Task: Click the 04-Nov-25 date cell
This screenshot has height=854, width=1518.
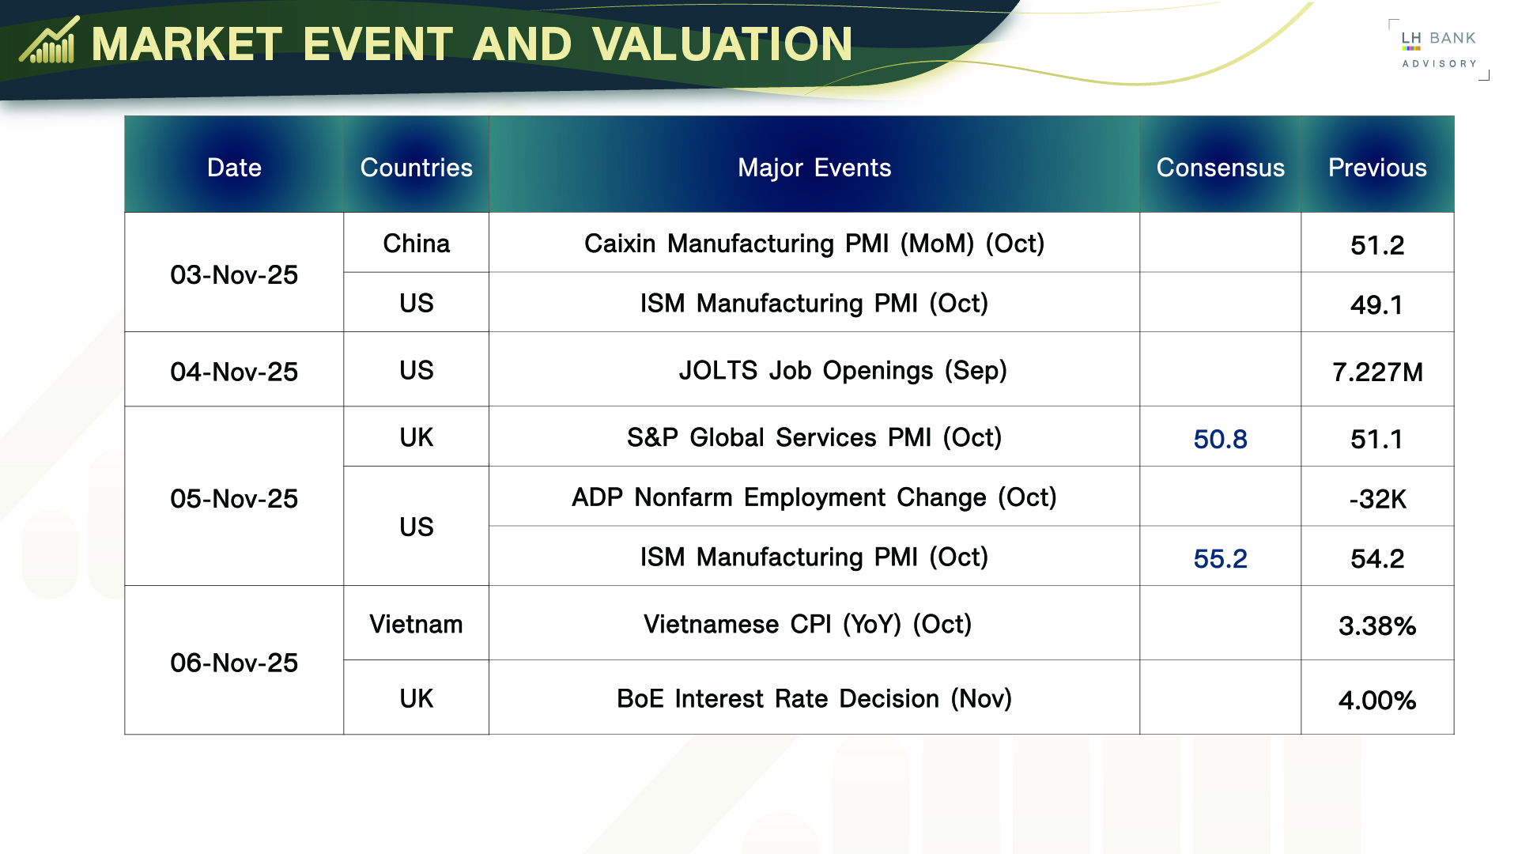Action: tap(234, 372)
